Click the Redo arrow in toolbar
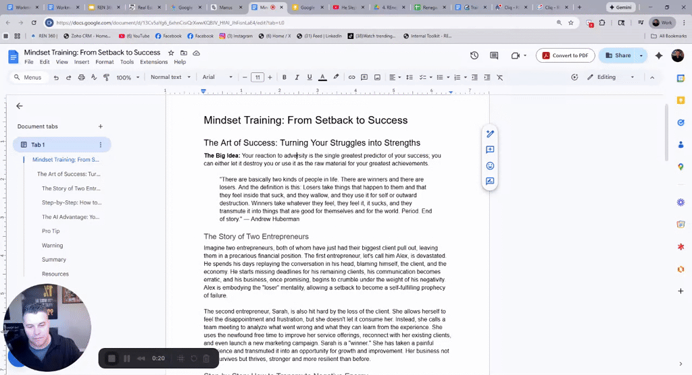This screenshot has height=375, width=692. [x=68, y=78]
